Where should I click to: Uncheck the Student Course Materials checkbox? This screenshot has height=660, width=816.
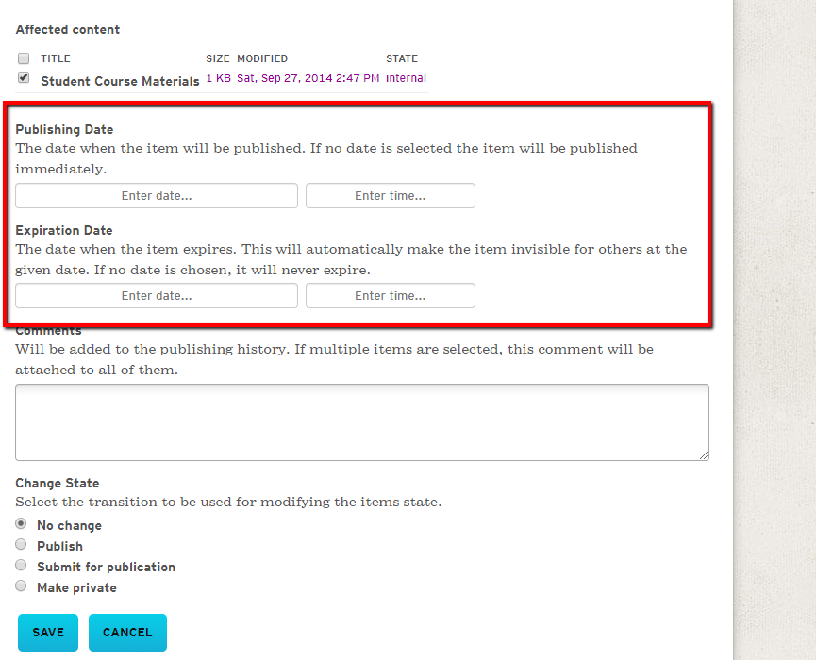click(x=24, y=78)
